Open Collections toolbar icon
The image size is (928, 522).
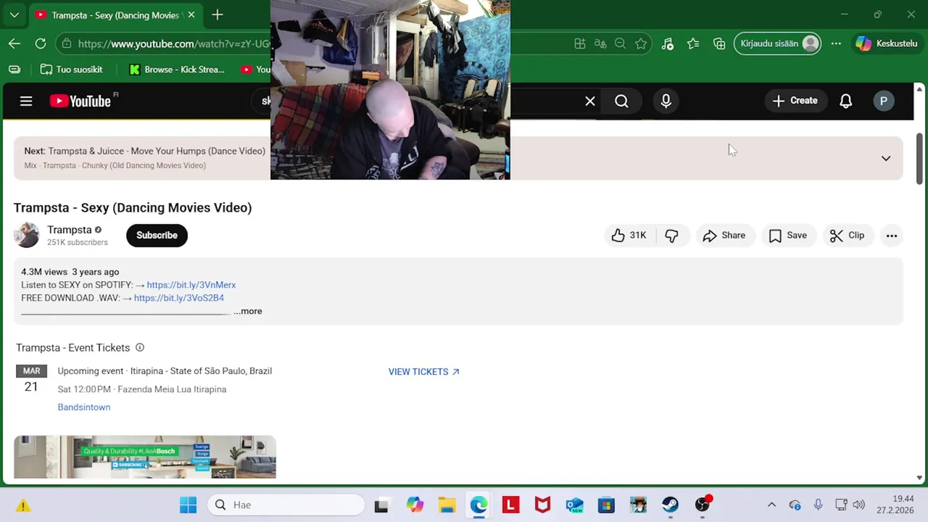719,43
